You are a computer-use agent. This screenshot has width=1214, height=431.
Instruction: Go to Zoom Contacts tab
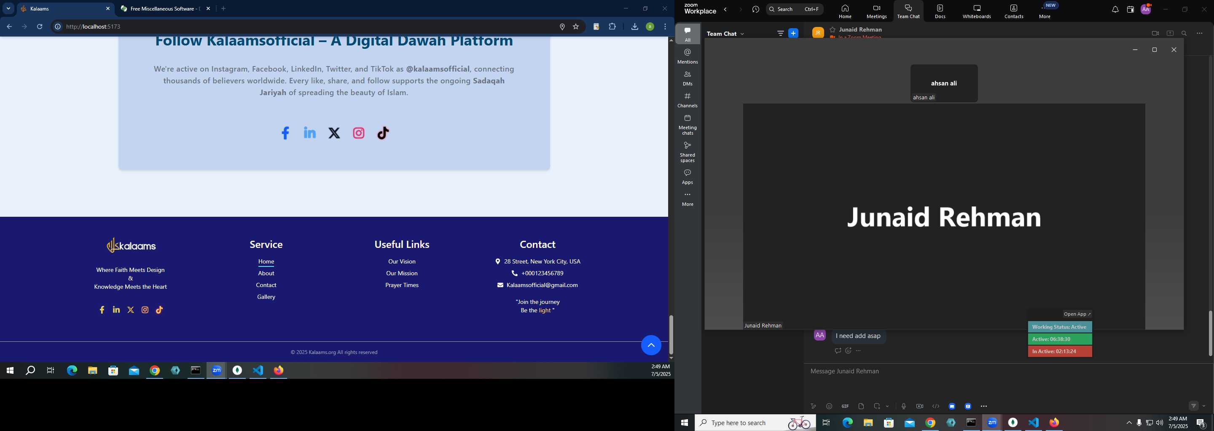(1014, 11)
